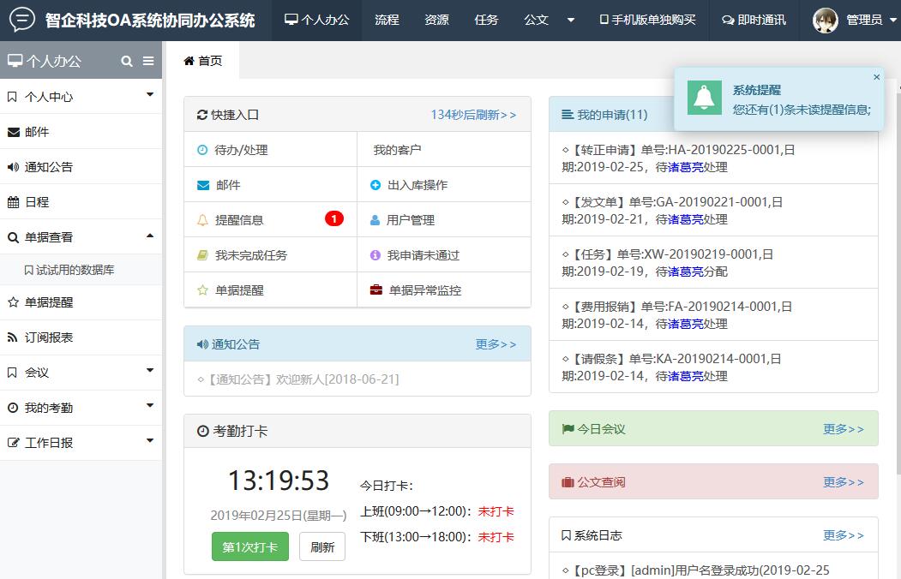Open 试试用的数据库 tree item
Image resolution: width=901 pixels, height=579 pixels.
click(75, 270)
